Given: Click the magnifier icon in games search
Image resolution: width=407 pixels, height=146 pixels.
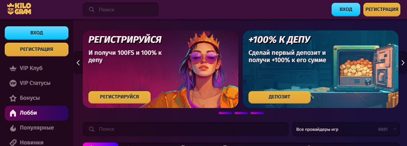Looking at the screenshot, I should [x=92, y=129].
